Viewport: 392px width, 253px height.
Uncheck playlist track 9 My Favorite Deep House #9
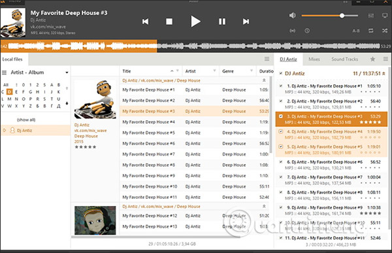pyautogui.click(x=281, y=207)
